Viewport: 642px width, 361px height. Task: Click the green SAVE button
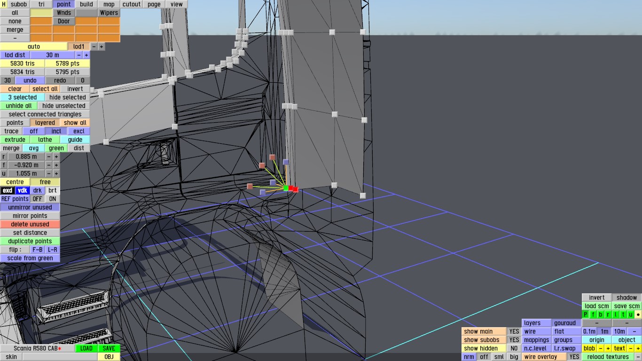[x=109, y=348]
